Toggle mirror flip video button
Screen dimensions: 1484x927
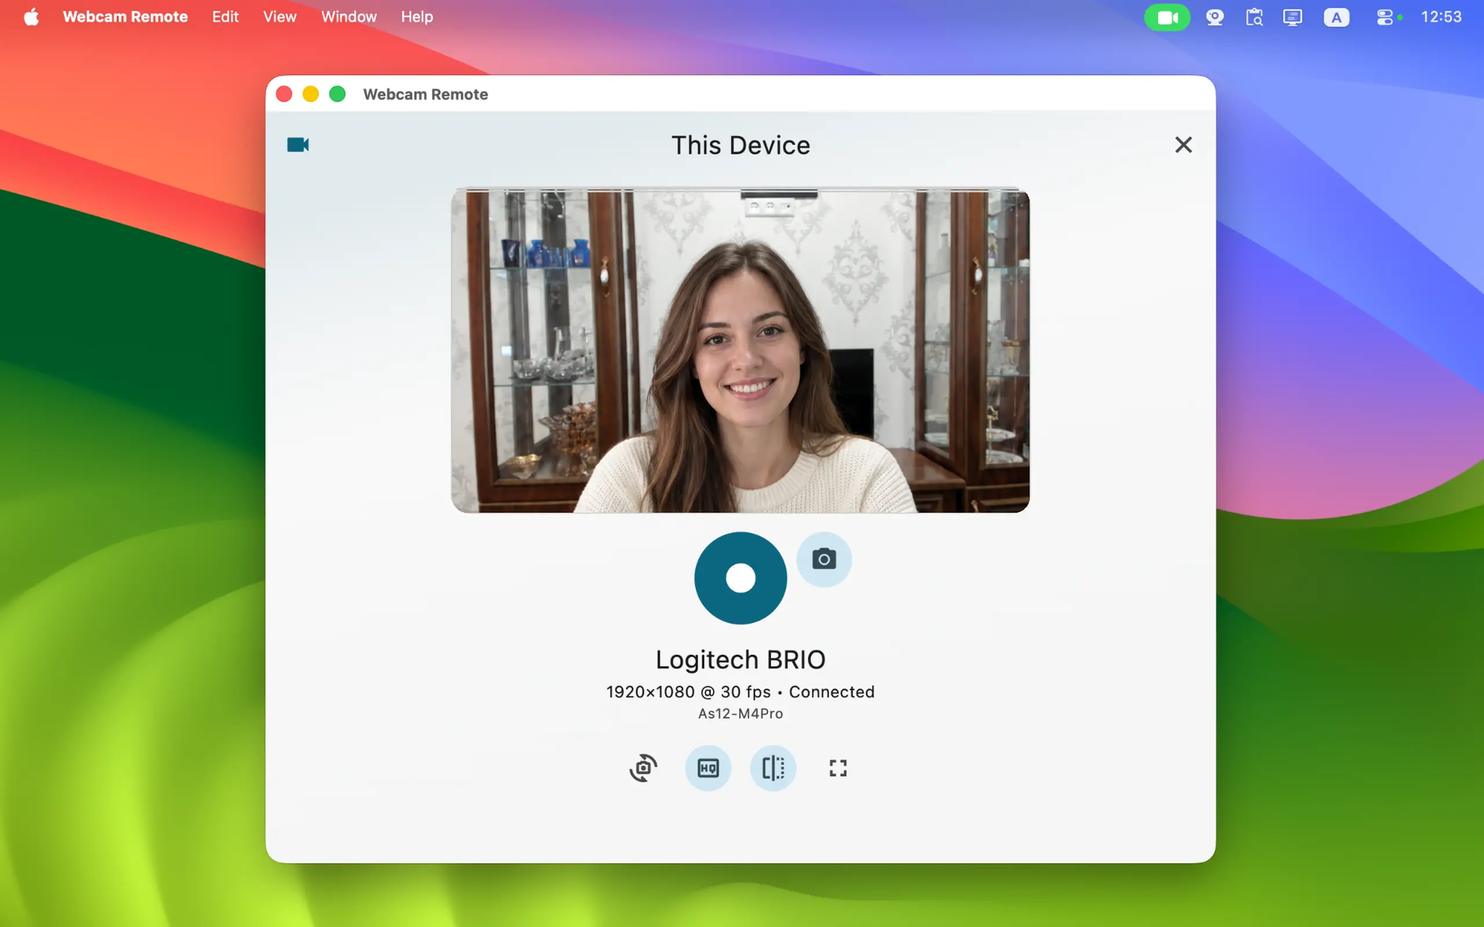773,768
